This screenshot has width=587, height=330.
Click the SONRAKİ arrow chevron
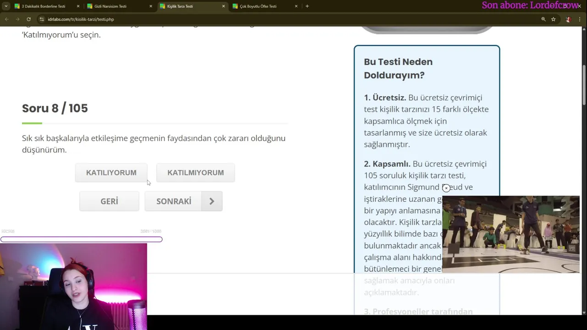click(212, 201)
